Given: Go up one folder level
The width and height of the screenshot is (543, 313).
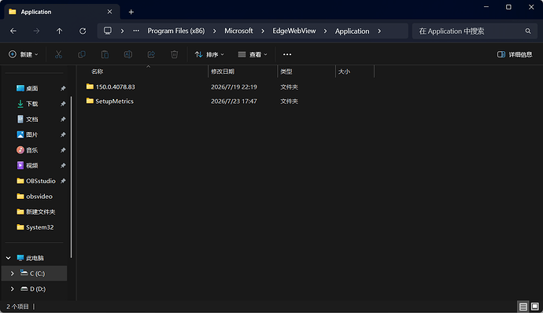Looking at the screenshot, I should point(60,31).
